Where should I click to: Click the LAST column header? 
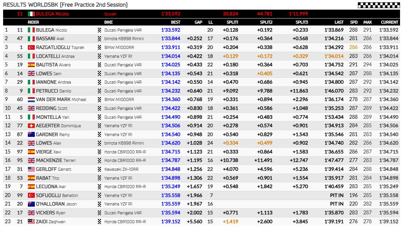point(339,22)
